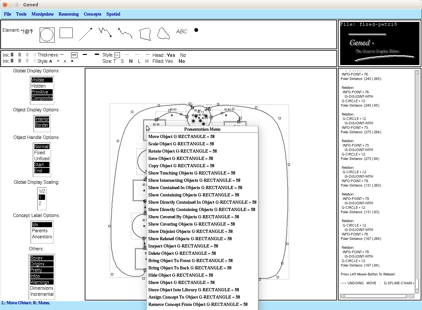
Task: Choose the rightmost dashed line style
Action: (x=148, y=55)
